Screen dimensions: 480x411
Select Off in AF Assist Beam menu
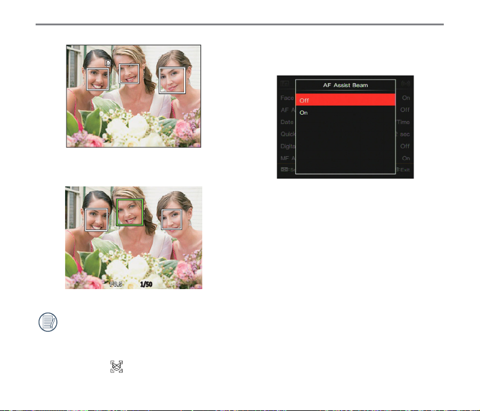pos(345,100)
